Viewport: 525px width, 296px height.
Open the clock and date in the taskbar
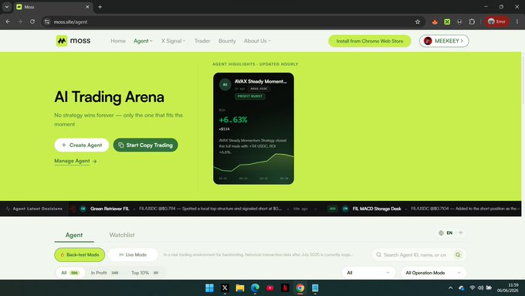[x=507, y=288]
